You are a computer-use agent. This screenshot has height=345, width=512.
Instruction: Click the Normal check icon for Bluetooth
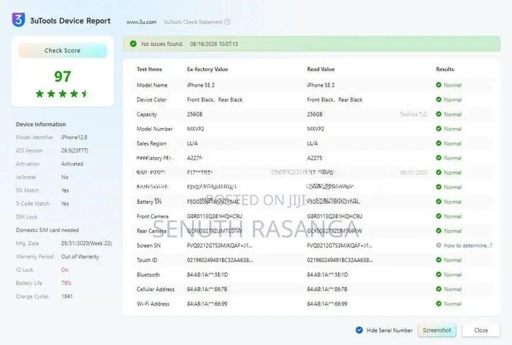coord(438,274)
